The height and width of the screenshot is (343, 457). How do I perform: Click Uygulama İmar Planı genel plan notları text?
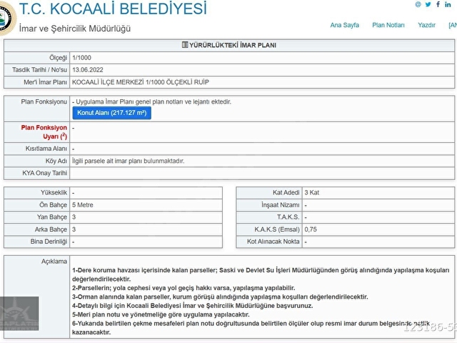(151, 101)
